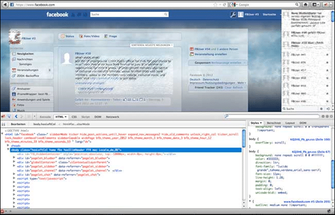Expand the pagelet_chat div node
The height and width of the screenshot is (215, 335).
[x=14, y=174]
